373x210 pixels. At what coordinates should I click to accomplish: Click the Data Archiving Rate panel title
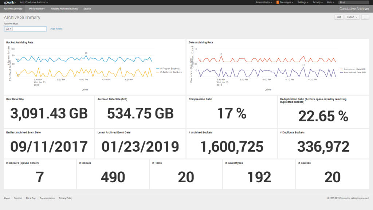(x=201, y=42)
